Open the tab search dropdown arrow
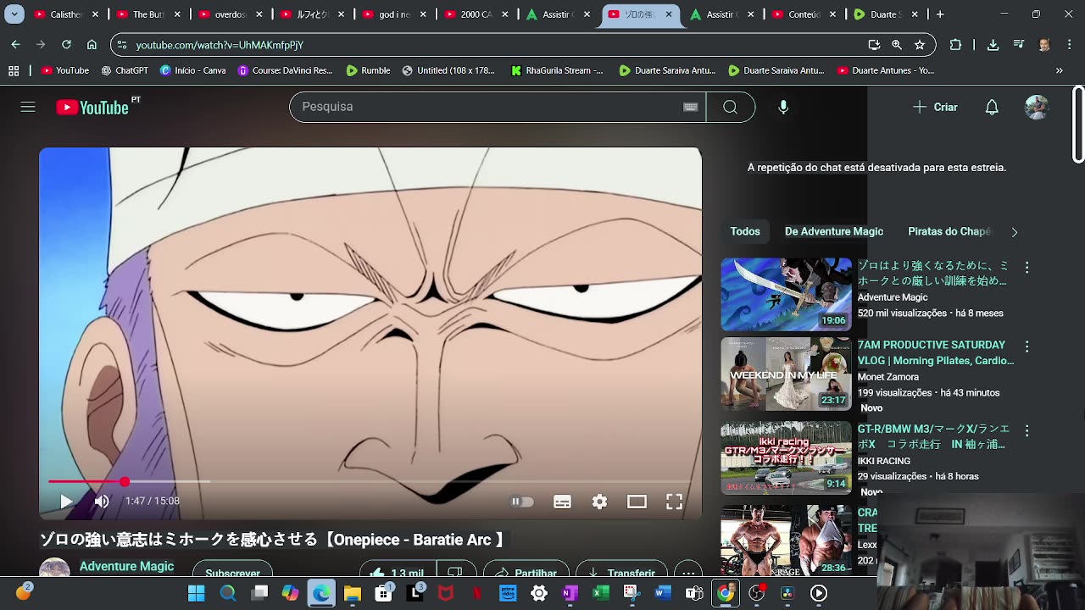The width and height of the screenshot is (1085, 610). [14, 14]
